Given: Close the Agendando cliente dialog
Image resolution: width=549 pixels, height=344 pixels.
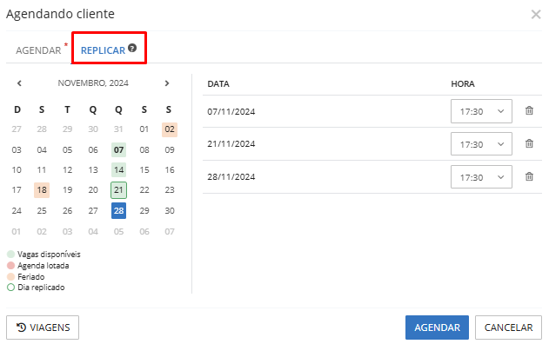Looking at the screenshot, I should coord(536,14).
